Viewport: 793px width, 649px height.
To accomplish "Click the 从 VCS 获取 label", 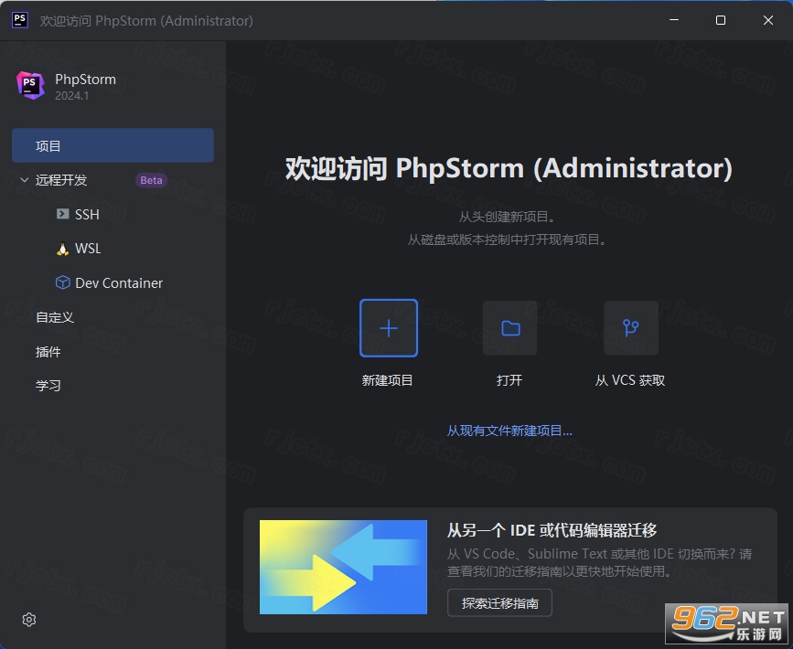I will click(x=630, y=380).
